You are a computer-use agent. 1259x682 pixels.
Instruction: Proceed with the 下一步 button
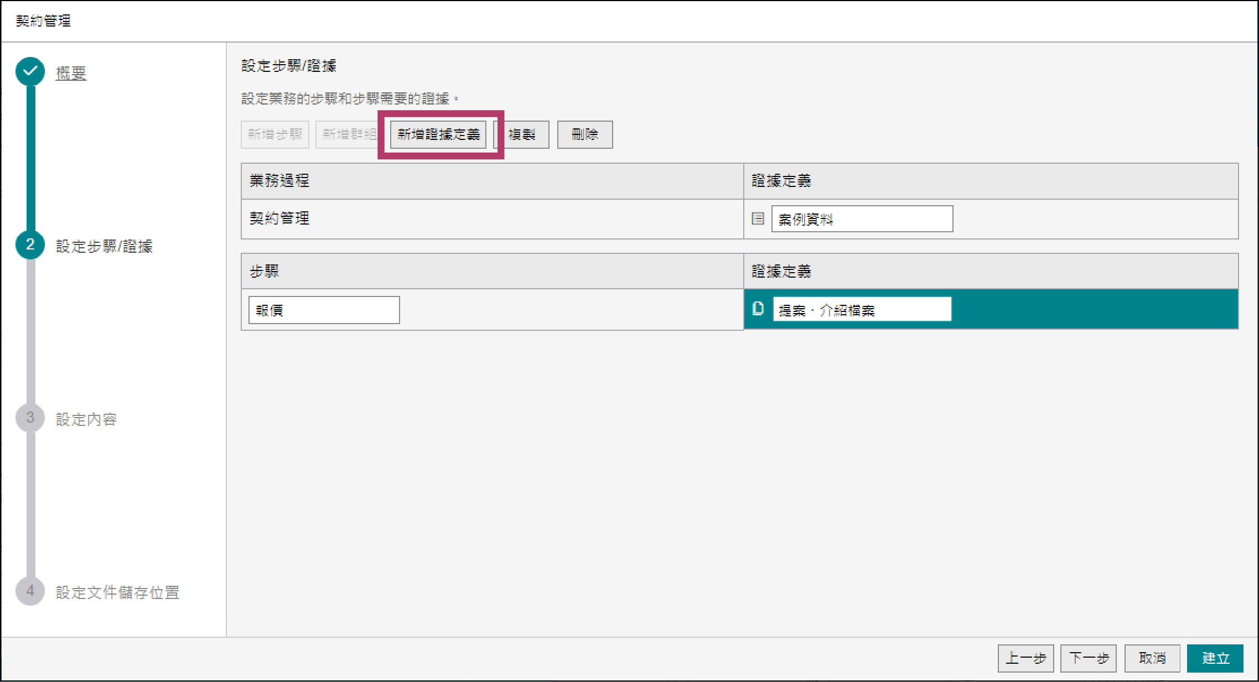click(1088, 658)
